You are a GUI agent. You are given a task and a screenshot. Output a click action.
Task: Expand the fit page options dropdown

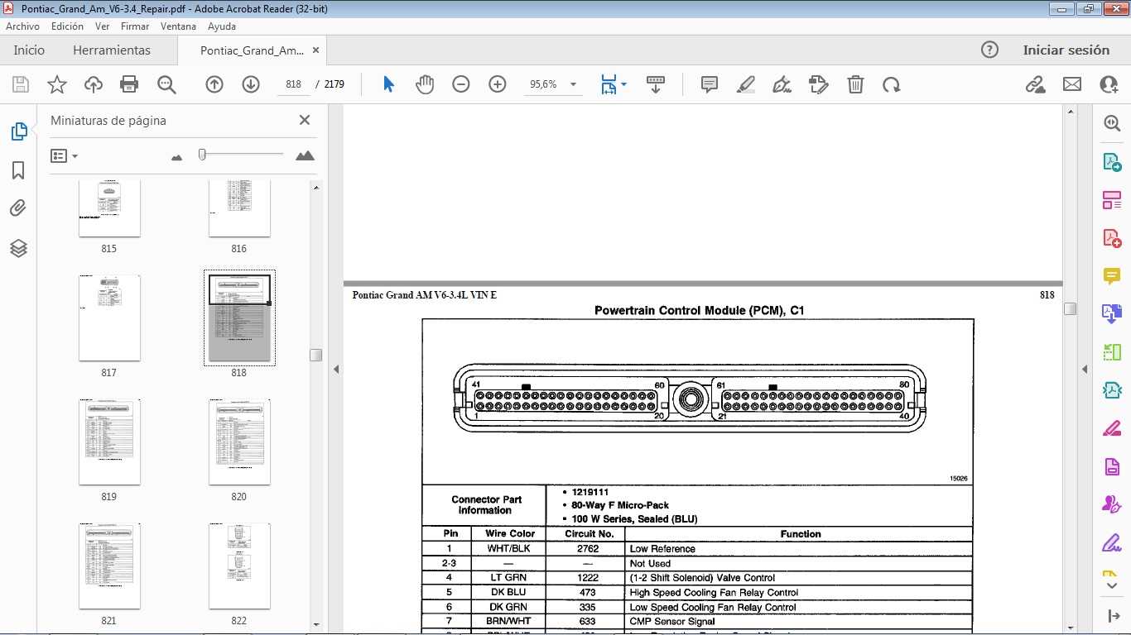(623, 84)
